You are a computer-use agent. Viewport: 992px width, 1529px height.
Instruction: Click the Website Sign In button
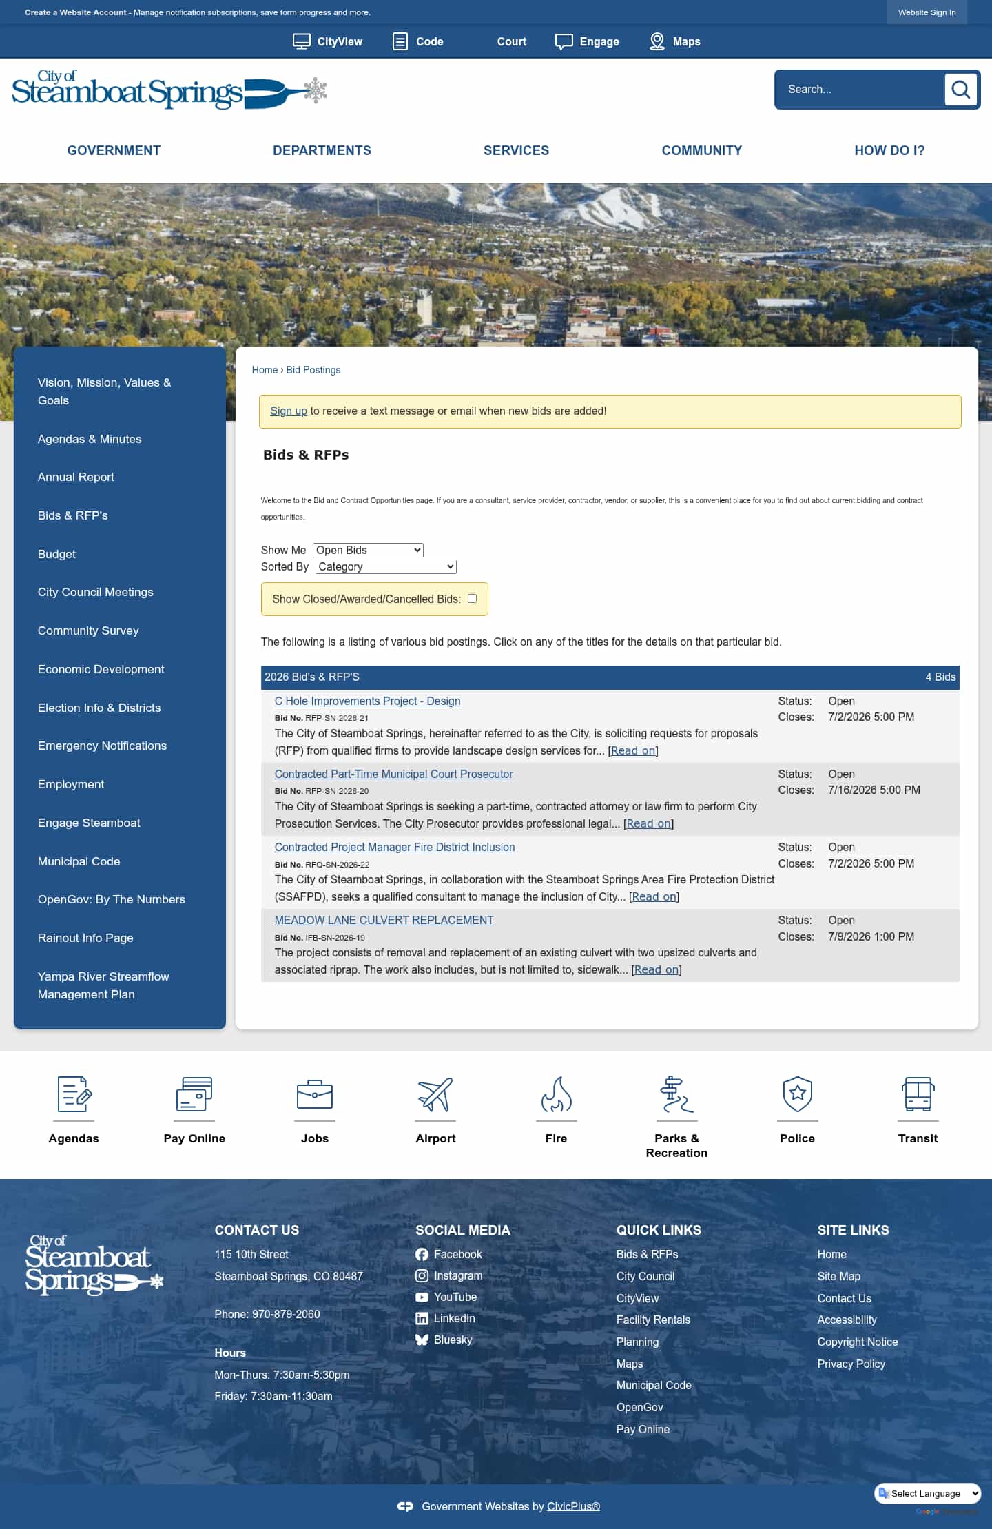tap(927, 12)
